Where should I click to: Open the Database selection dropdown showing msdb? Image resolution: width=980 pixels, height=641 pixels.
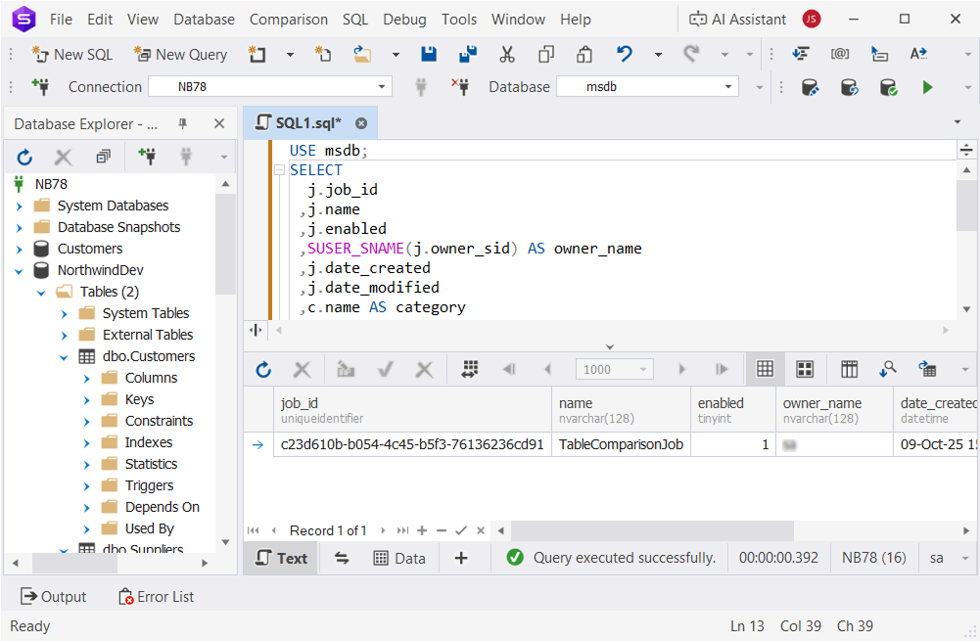click(x=729, y=86)
